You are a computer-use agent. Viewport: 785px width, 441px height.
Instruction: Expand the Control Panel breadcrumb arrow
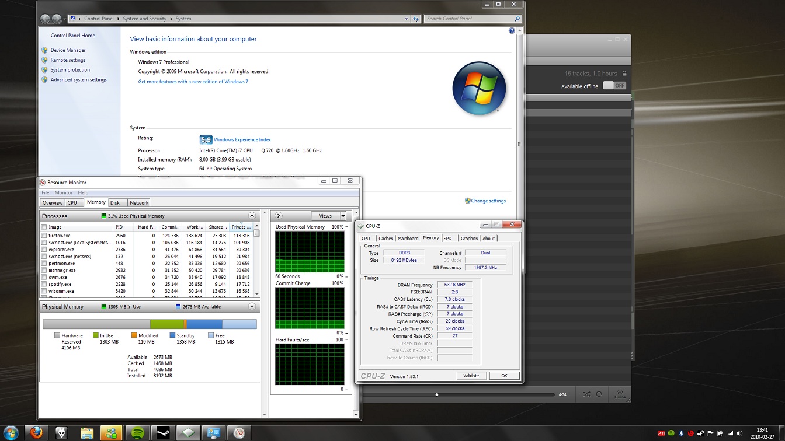click(119, 19)
